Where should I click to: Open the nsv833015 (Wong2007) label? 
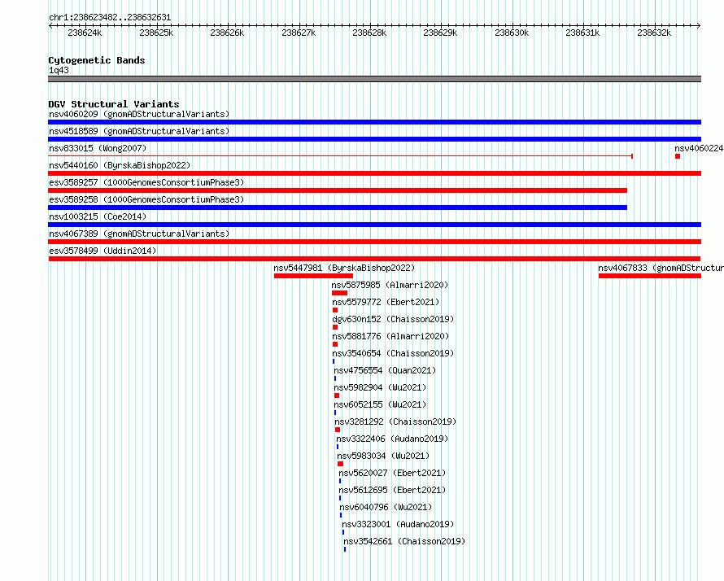point(98,148)
